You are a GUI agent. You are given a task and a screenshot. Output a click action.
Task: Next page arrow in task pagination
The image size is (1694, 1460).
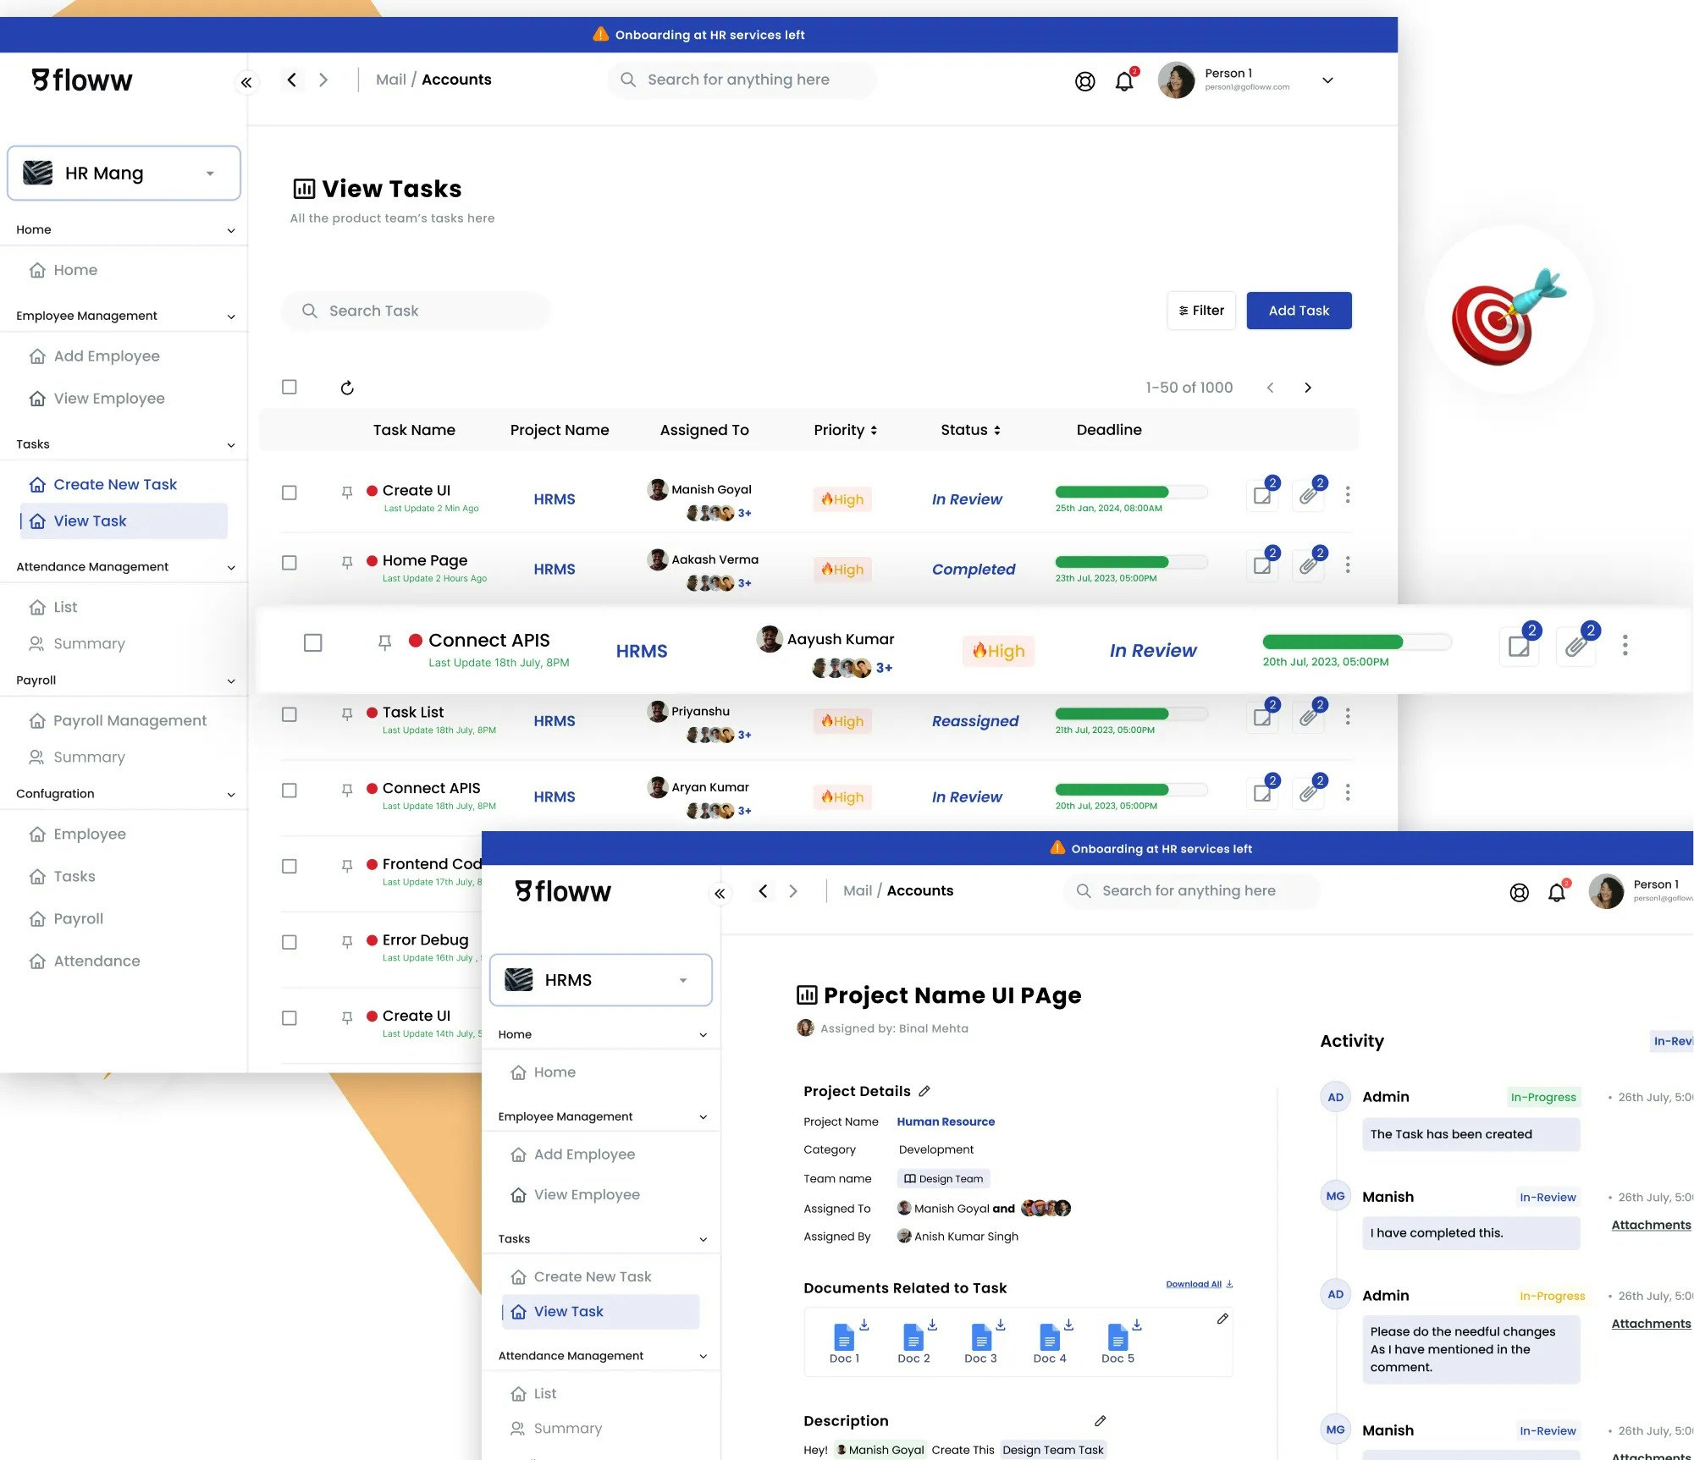tap(1308, 388)
